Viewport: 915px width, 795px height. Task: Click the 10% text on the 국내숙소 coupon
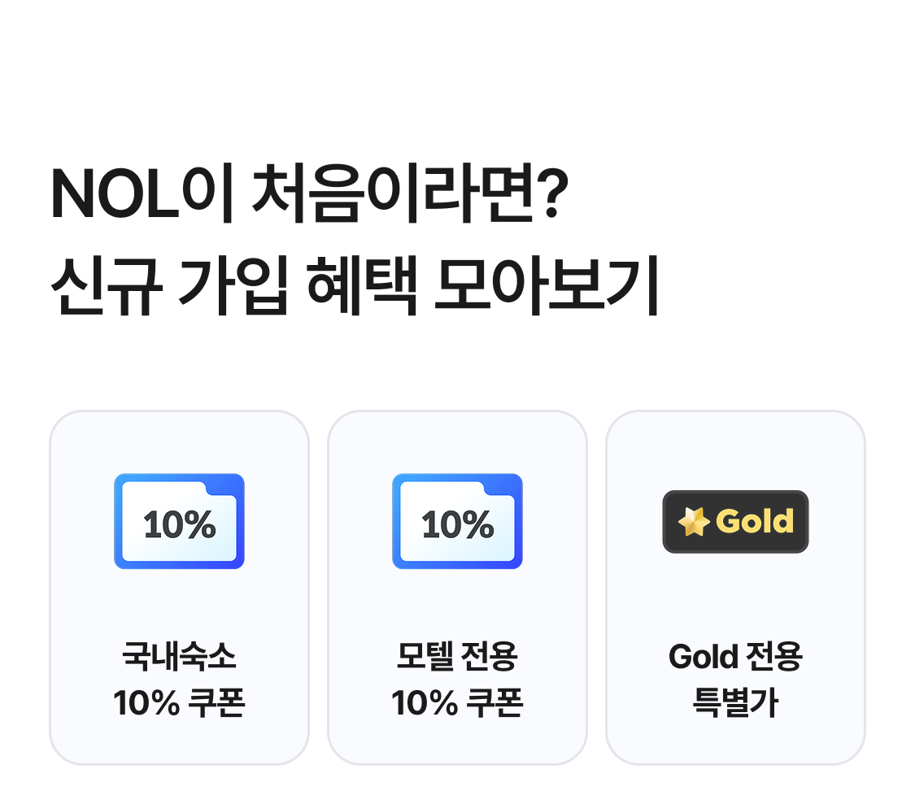180,525
